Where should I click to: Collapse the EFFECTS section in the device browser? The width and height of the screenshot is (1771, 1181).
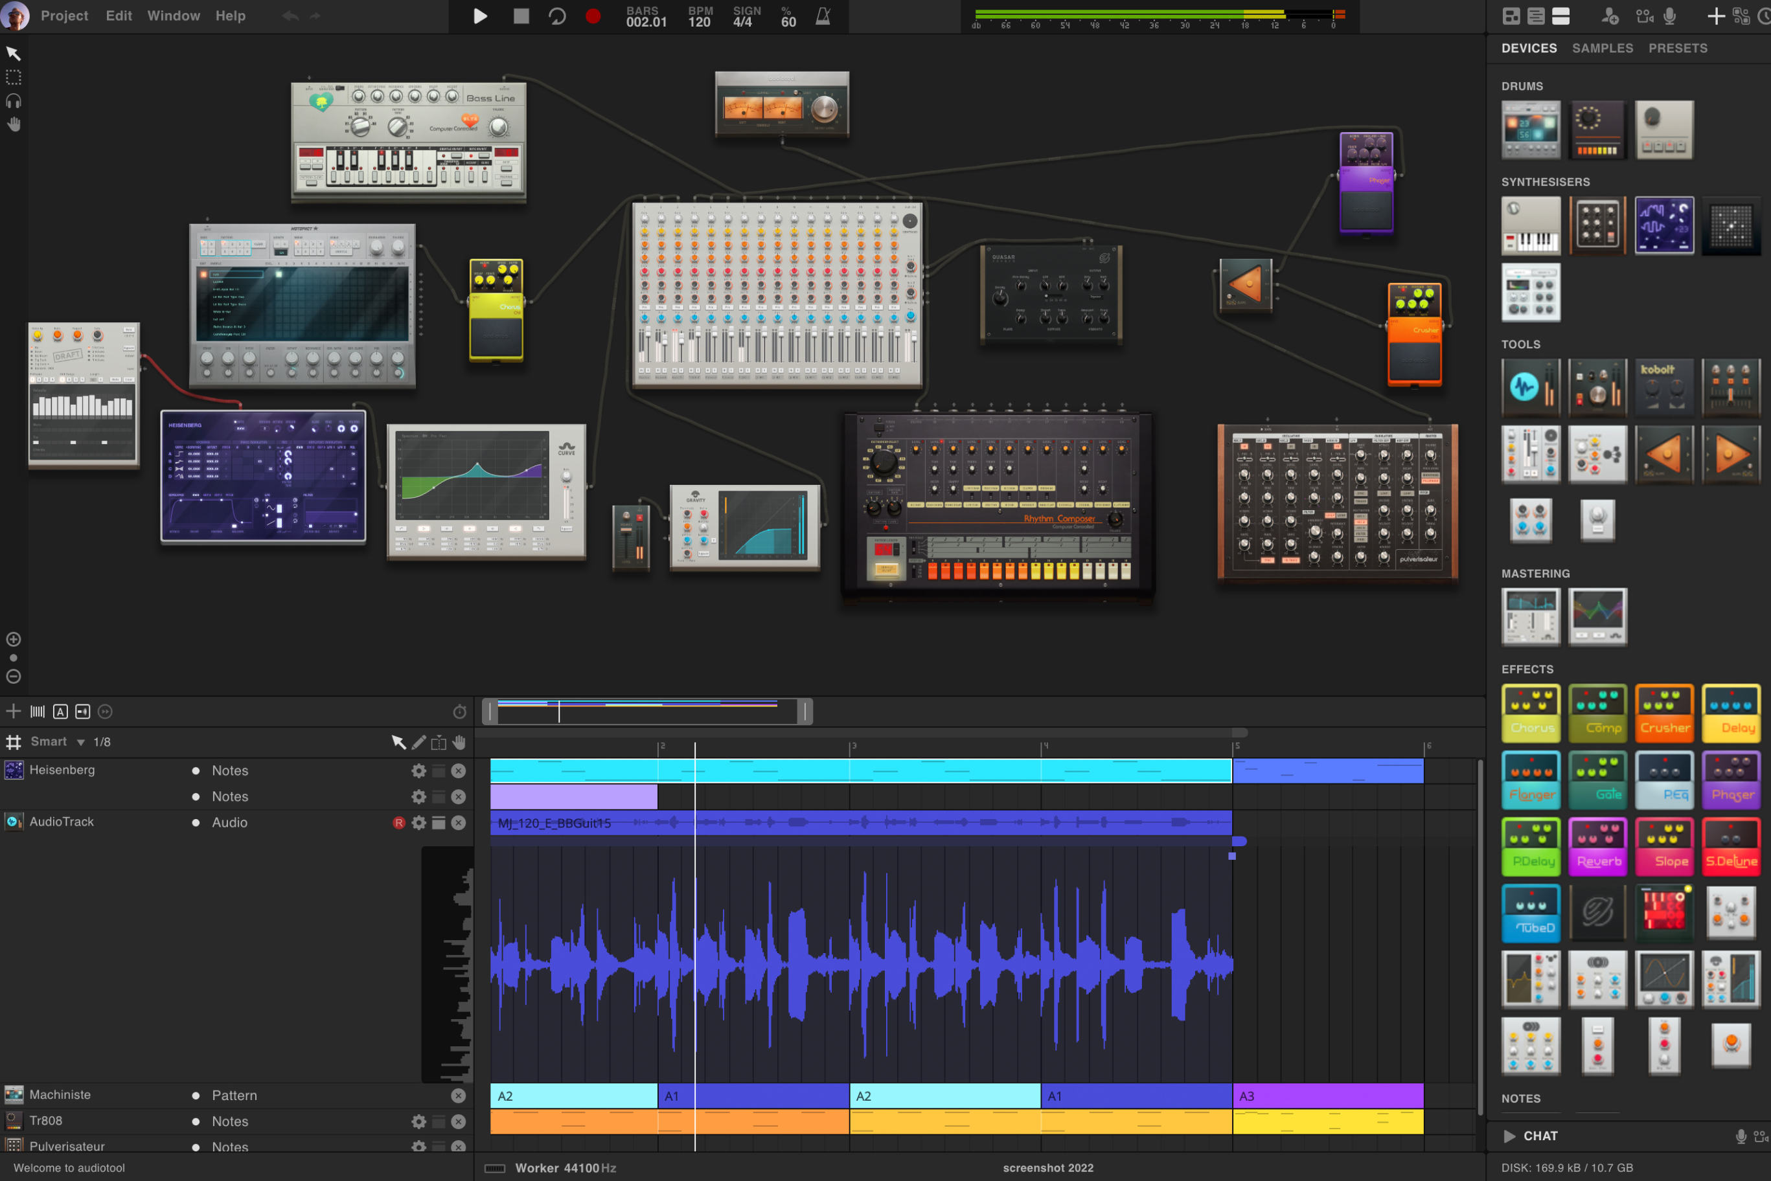[1527, 669]
